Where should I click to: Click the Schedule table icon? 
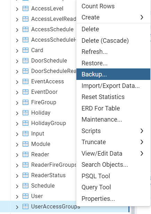click(x=25, y=186)
